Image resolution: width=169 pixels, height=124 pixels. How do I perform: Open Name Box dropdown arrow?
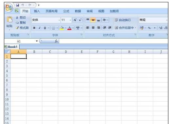pyautogui.click(x=37, y=41)
